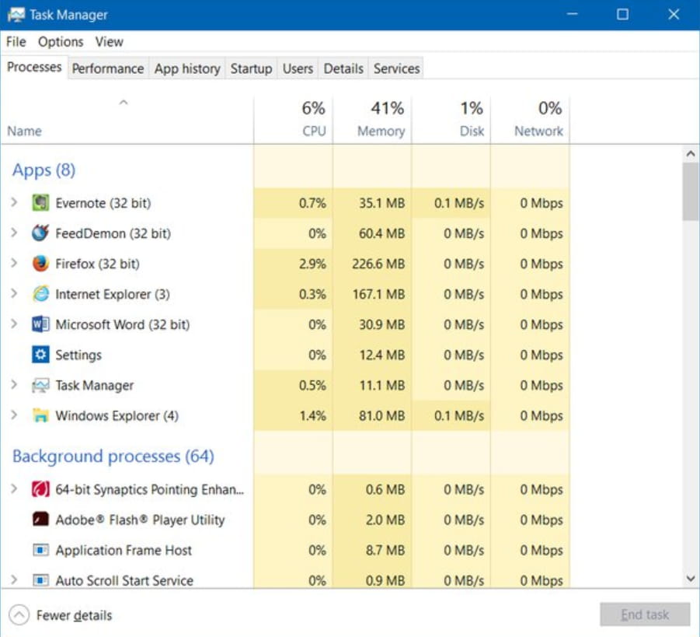This screenshot has height=637, width=700.
Task: Select the Microsoft Word (32 bit) process name
Action: pyautogui.click(x=122, y=325)
